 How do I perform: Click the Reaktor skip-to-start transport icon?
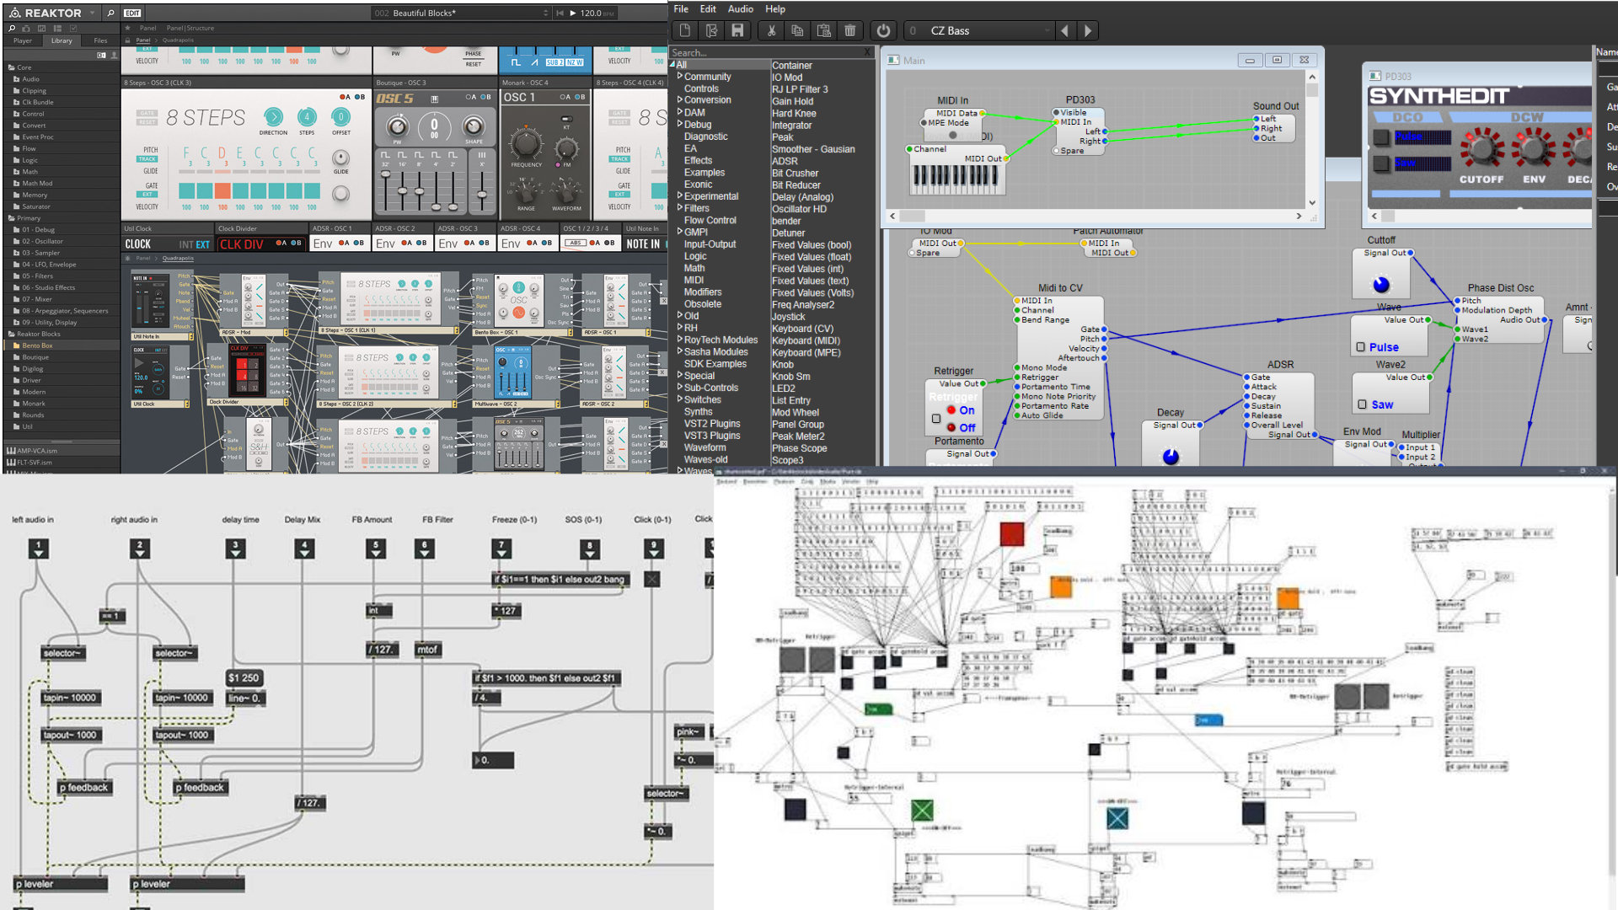(x=560, y=13)
